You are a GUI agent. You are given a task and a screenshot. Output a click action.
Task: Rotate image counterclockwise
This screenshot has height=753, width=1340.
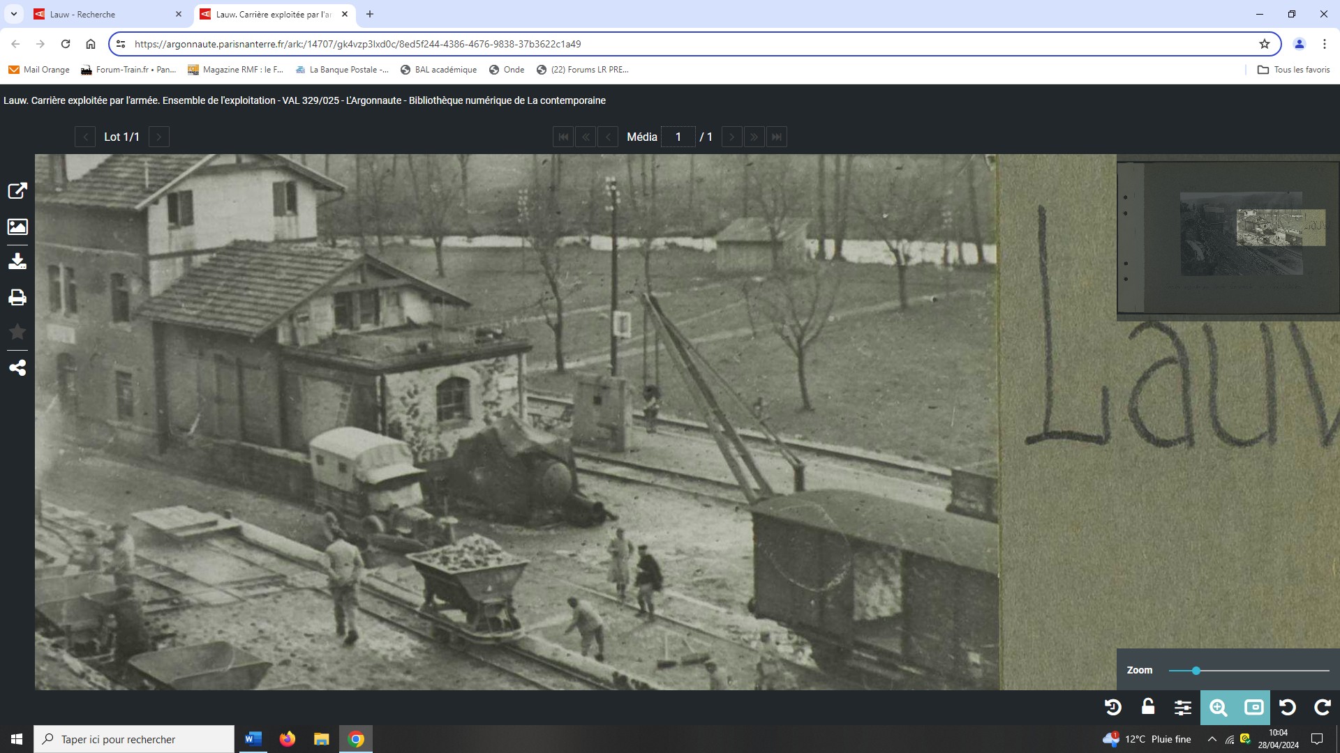[1288, 708]
